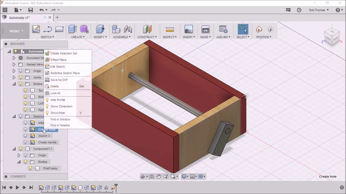The width and height of the screenshot is (346, 194).
Task: Expand the Document Settings node
Action: coord(14,58)
